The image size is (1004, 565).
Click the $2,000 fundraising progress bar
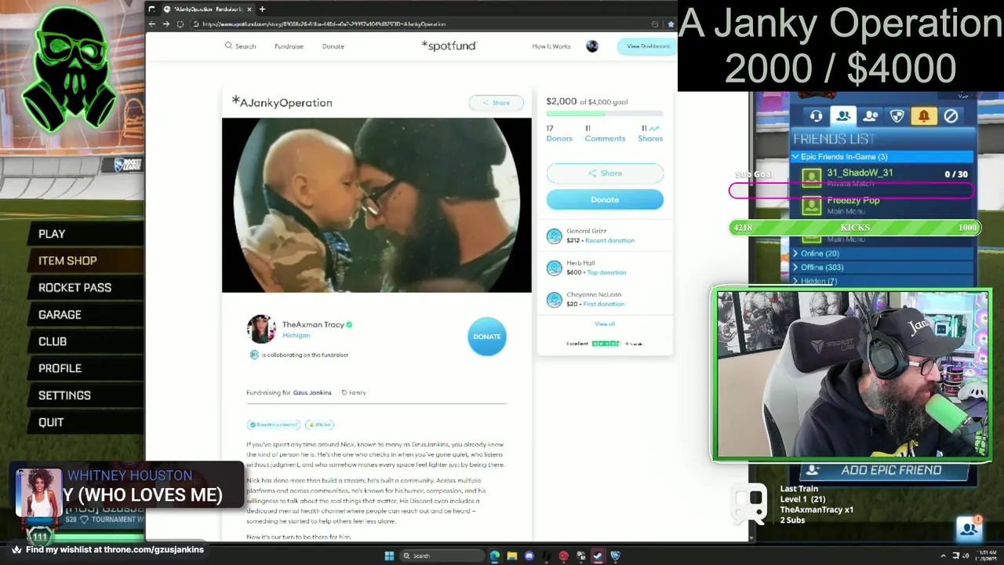click(605, 114)
